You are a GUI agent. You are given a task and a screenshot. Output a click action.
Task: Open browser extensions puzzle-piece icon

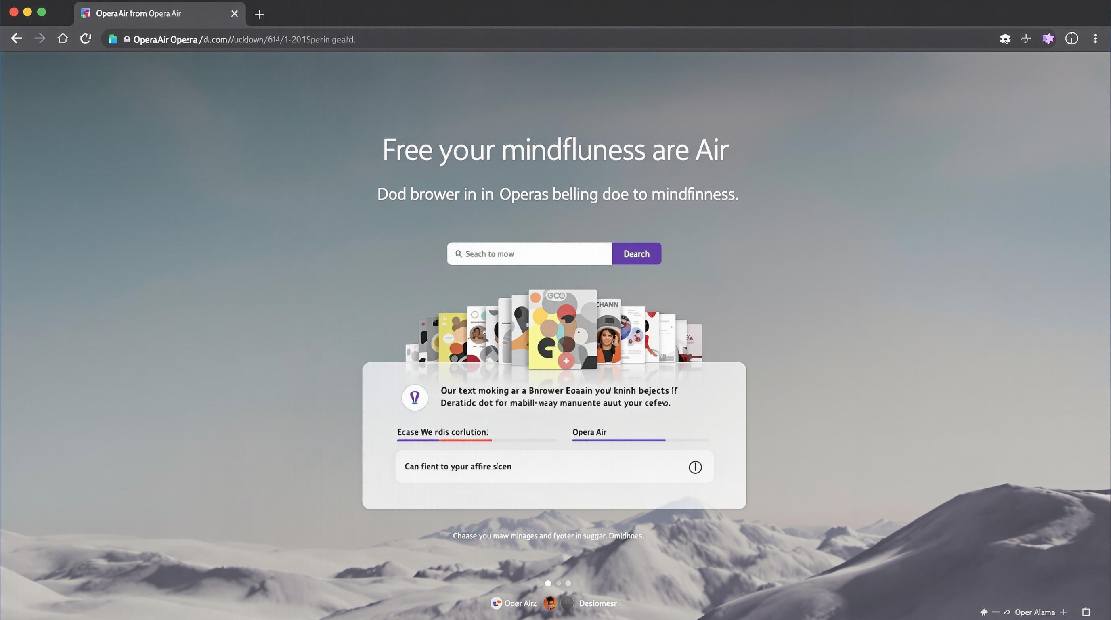(1005, 38)
